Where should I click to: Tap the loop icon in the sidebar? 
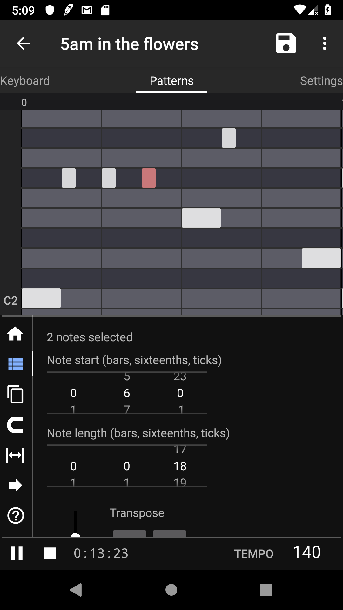(x=15, y=425)
